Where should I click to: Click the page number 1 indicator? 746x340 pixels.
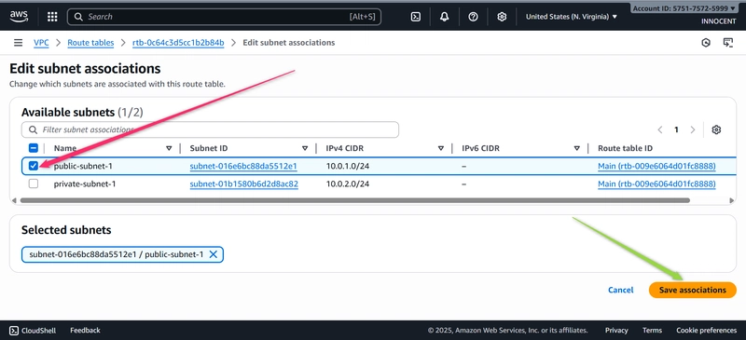click(x=676, y=129)
